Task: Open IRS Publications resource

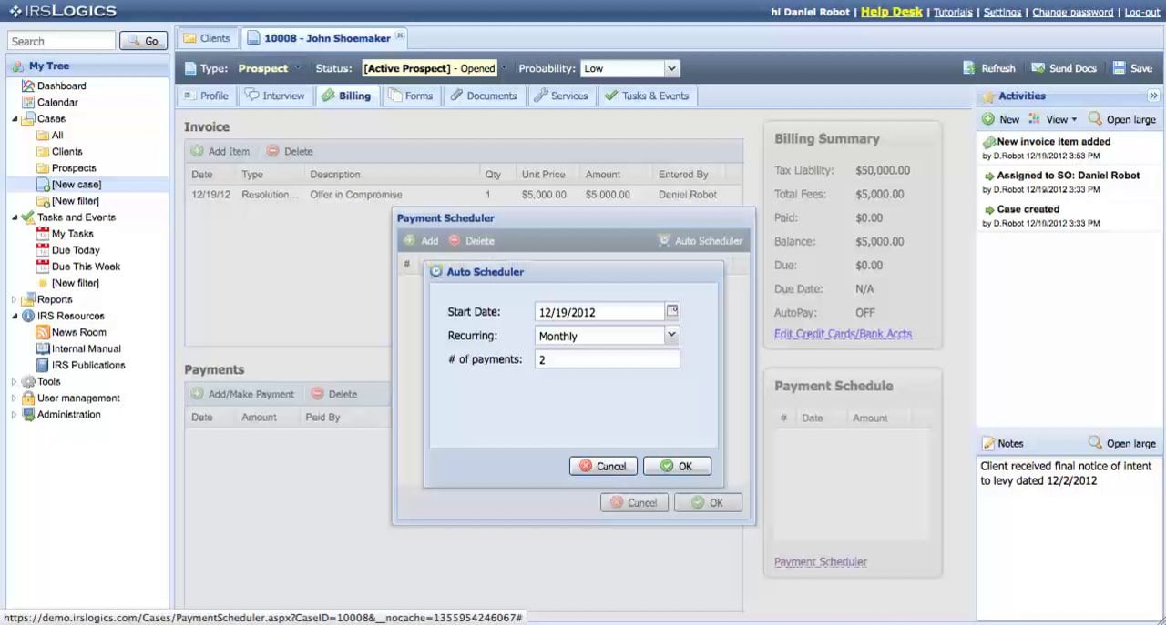Action: coord(80,365)
